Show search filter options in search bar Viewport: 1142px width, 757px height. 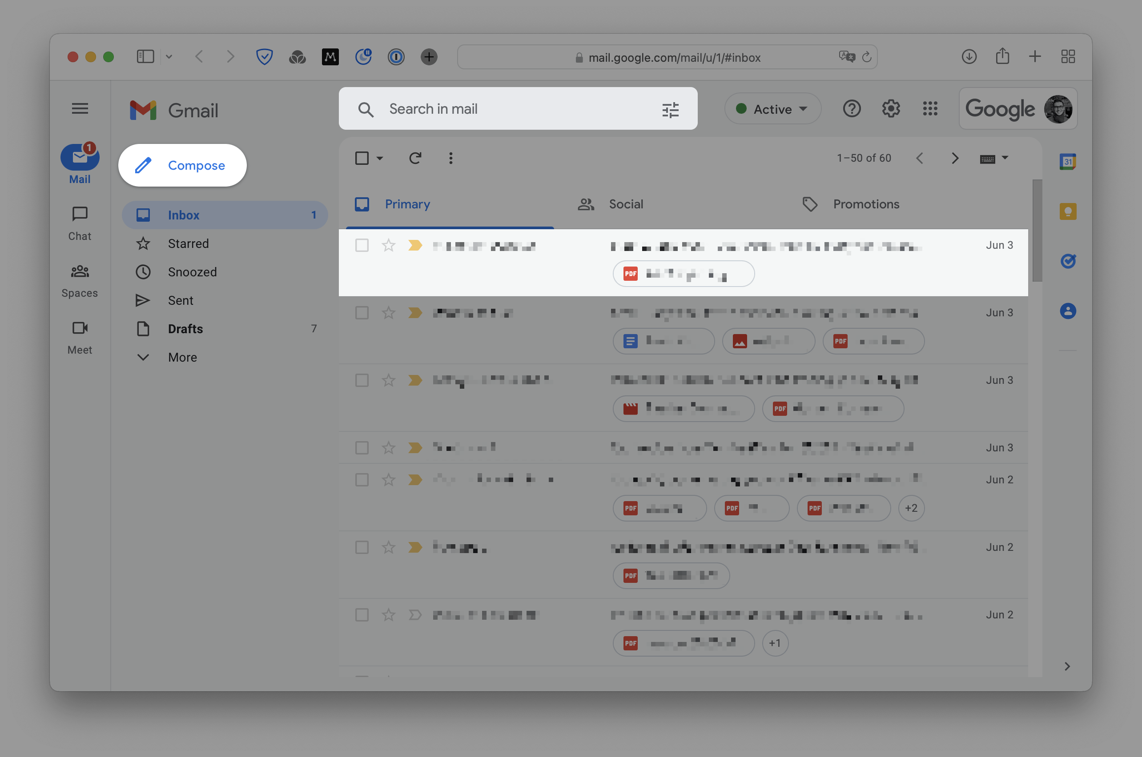tap(670, 110)
